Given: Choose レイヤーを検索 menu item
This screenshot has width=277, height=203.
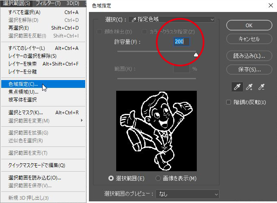Looking at the screenshot, I should pyautogui.click(x=43, y=64).
